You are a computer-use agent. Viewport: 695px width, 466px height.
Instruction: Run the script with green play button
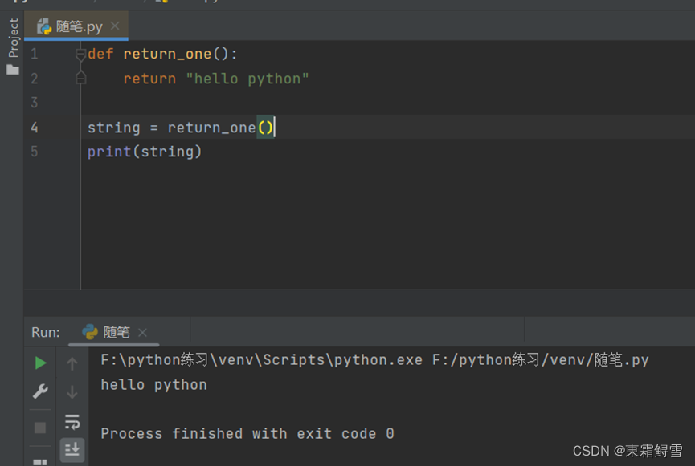40,363
